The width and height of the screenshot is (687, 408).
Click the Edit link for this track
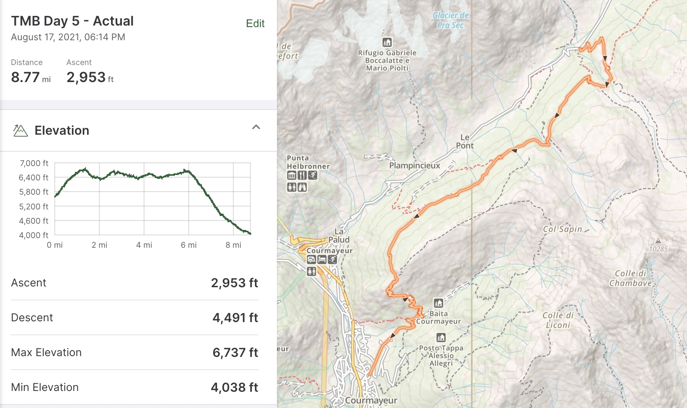click(255, 24)
